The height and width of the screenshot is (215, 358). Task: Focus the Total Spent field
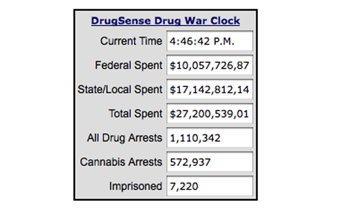(210, 113)
